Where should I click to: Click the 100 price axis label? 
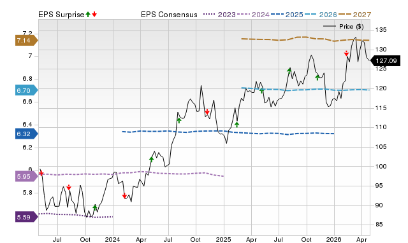click(x=381, y=166)
